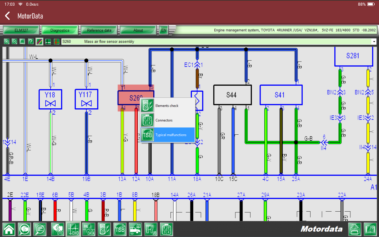Select the S41 component box
The height and width of the screenshot is (237, 379).
tap(281, 95)
